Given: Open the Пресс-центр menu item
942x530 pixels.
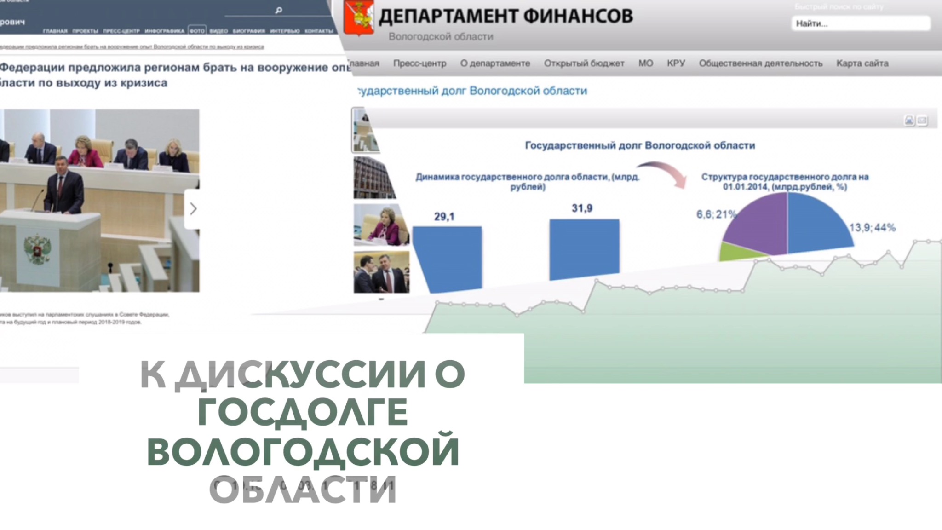Looking at the screenshot, I should pyautogui.click(x=419, y=63).
